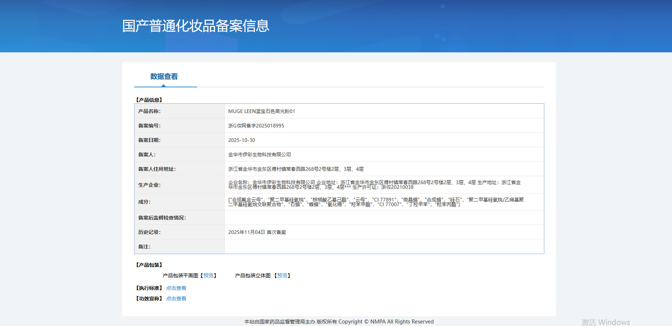Open the 数据查看 tab

tap(164, 77)
